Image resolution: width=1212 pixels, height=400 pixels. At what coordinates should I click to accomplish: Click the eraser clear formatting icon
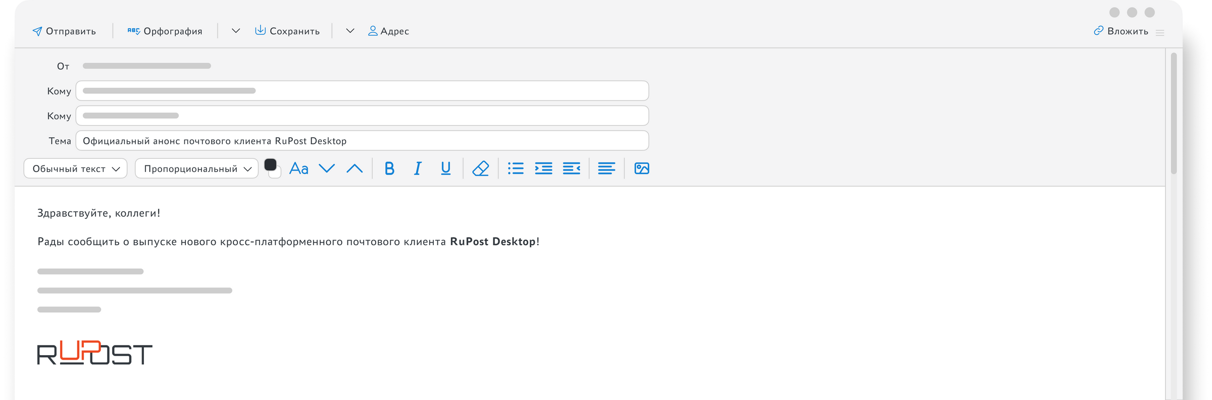(x=480, y=168)
